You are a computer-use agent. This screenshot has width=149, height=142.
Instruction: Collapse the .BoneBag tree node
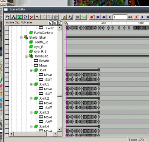[x=26, y=57]
